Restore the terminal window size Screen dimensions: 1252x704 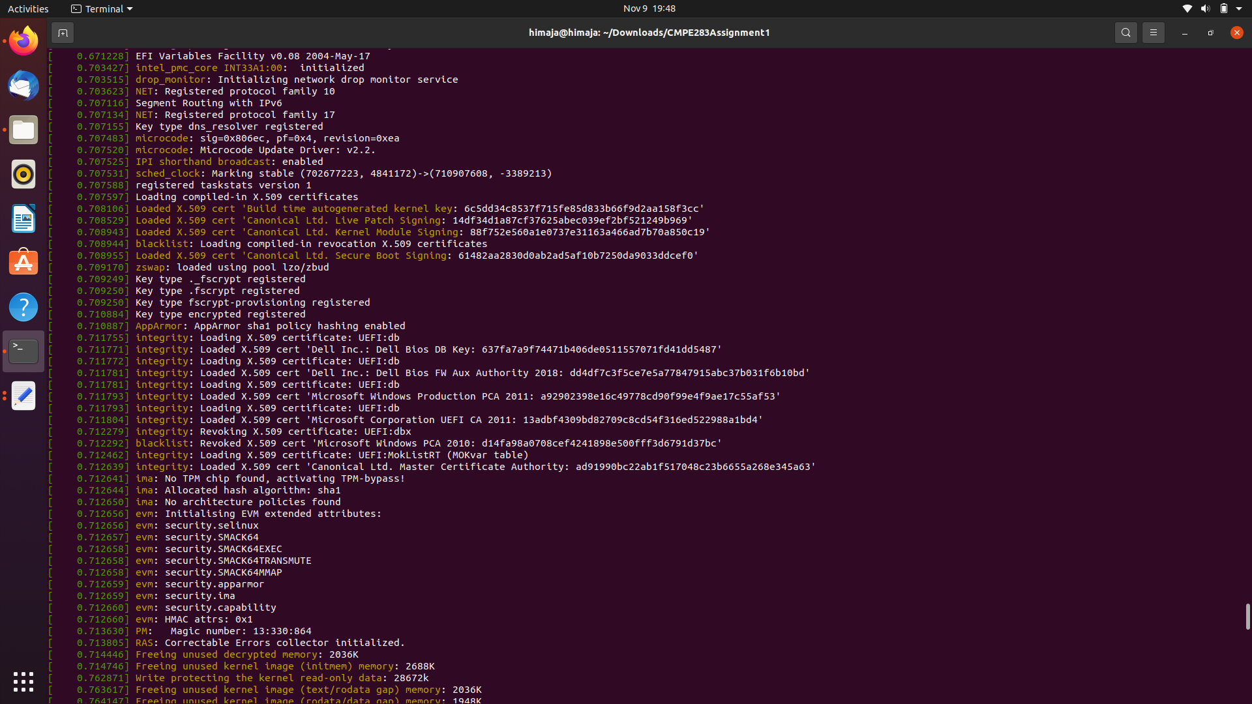[1210, 33]
